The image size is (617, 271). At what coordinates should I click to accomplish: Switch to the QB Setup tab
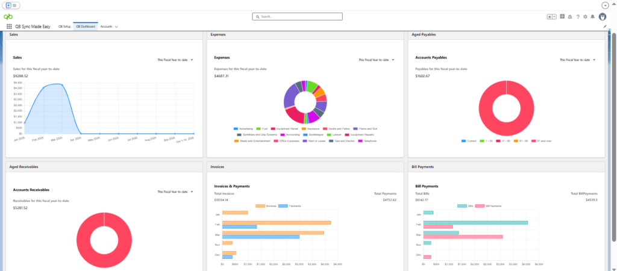point(64,26)
